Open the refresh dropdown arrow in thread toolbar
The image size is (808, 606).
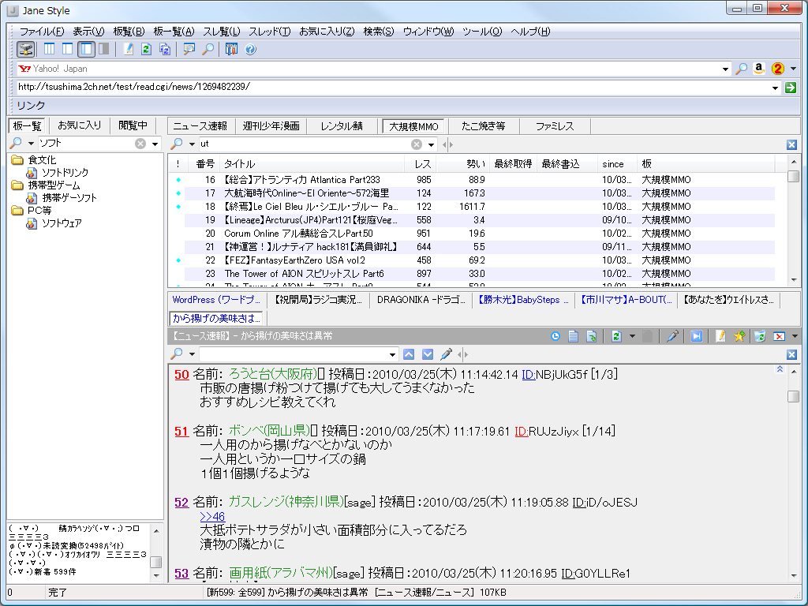(632, 336)
